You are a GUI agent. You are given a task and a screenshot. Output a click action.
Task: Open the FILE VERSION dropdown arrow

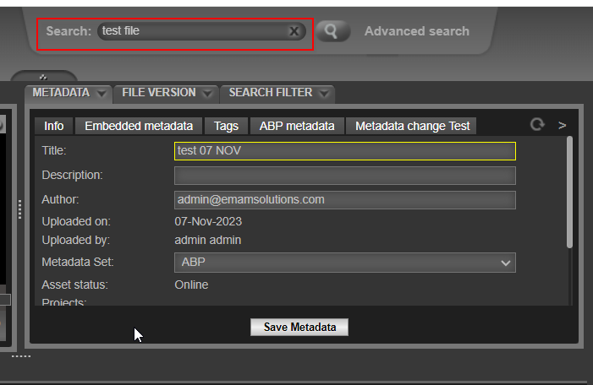[208, 93]
